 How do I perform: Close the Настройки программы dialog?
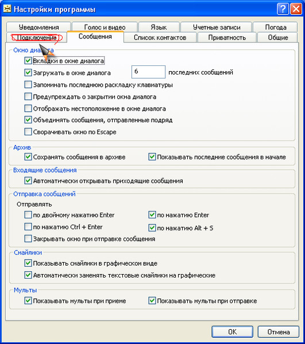tap(296, 9)
